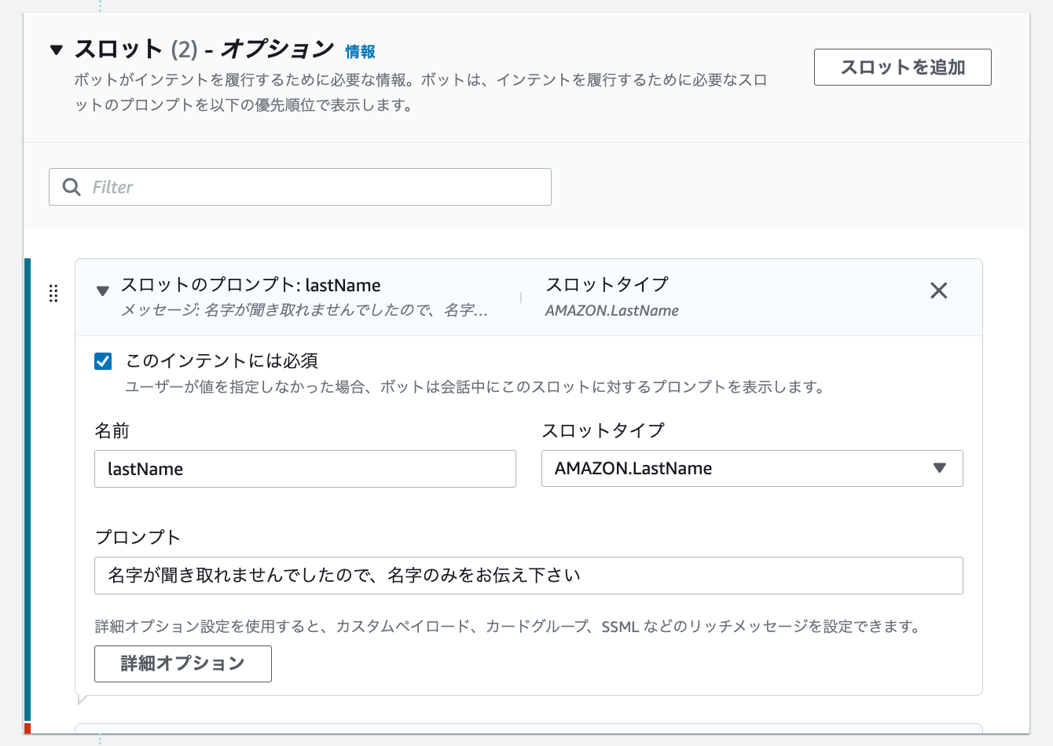1053x746 pixels.
Task: Edit the プロンプト message field
Action: (529, 576)
